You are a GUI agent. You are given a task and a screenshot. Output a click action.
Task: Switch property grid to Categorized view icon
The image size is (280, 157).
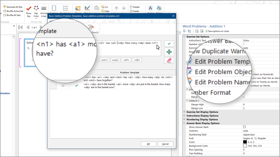pyautogui.click(x=185, y=31)
